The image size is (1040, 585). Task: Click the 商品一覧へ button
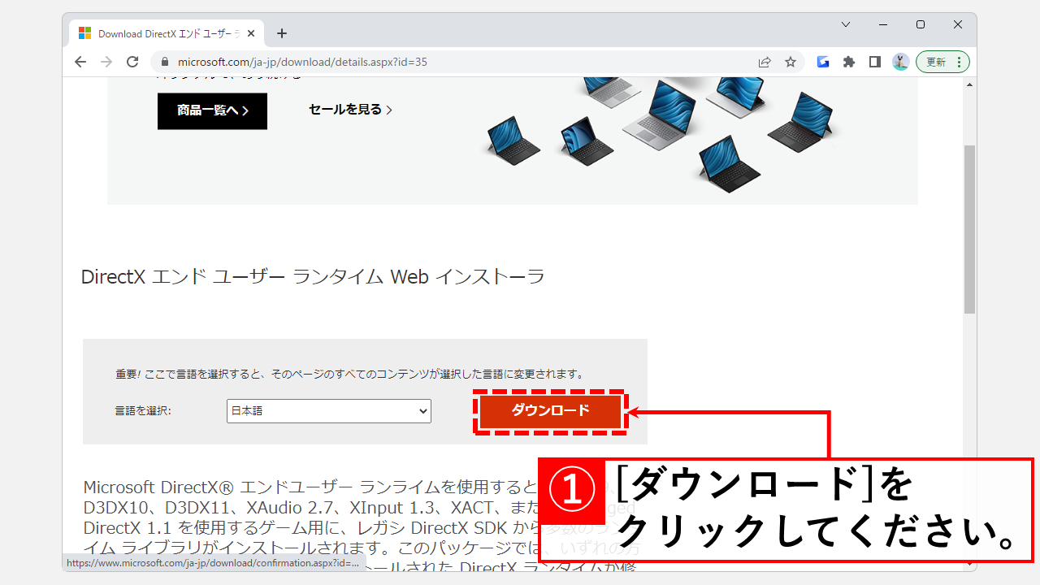click(x=212, y=110)
